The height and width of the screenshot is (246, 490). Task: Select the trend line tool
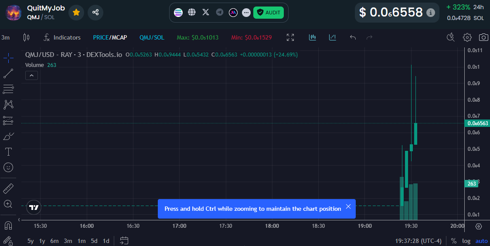pyautogui.click(x=8, y=73)
